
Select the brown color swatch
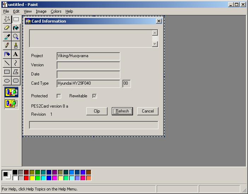[x=89, y=172]
